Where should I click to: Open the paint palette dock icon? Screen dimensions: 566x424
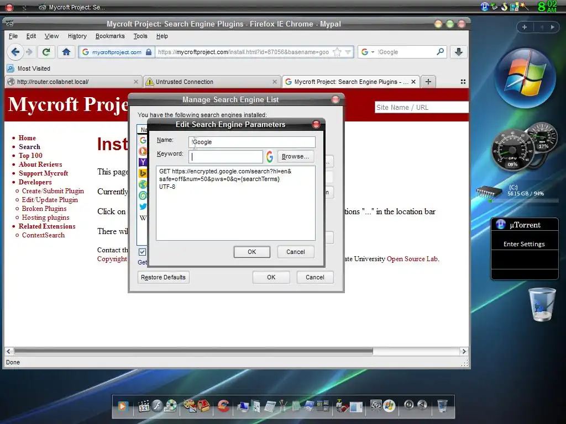(190, 406)
